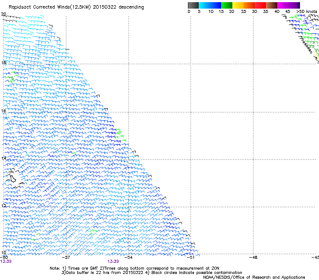319x280 pixels.
Task: Click the latitude label '18'
Action: [3, 62]
